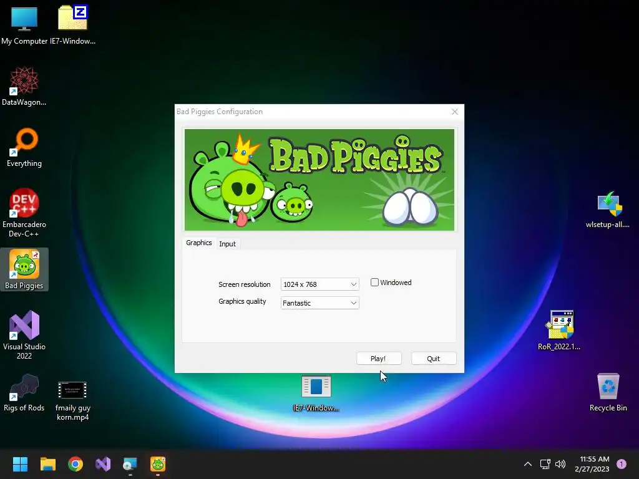Click the Graphics quality label
Screen dimensions: 639x479
242,301
